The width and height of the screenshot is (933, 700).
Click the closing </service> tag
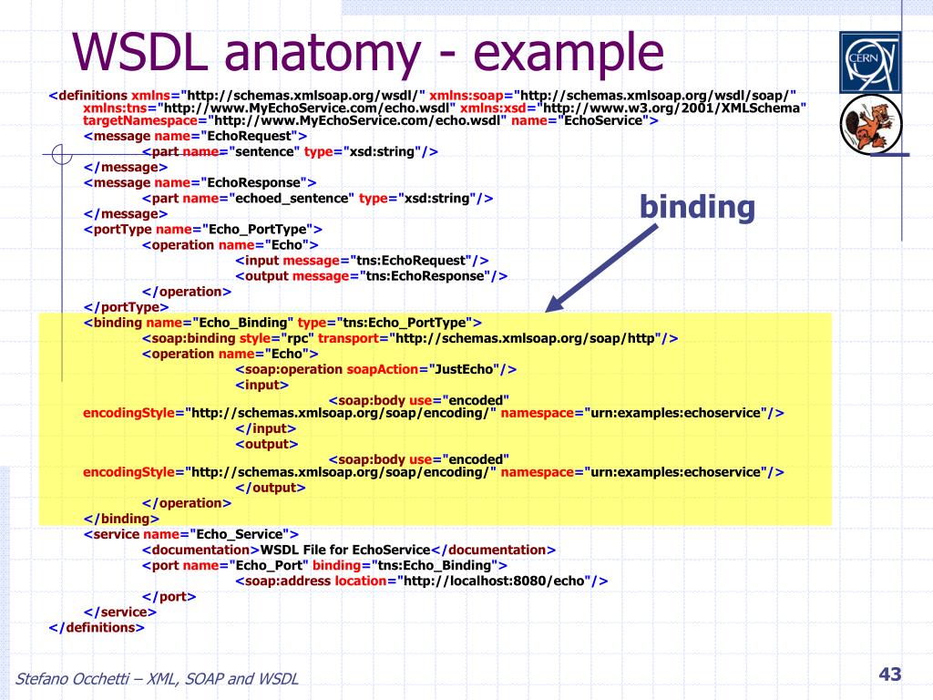click(120, 612)
